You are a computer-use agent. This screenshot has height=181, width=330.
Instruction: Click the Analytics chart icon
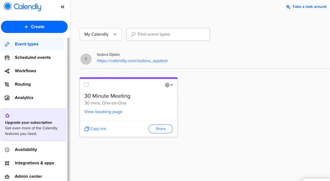point(7,98)
